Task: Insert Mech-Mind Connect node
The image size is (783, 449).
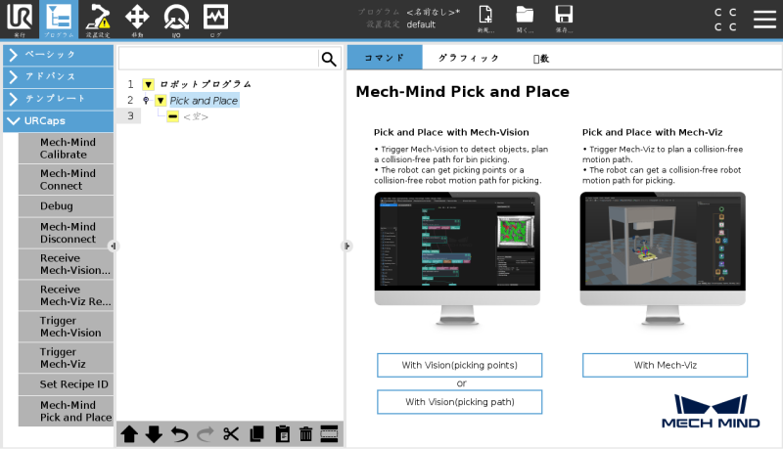Action: (66, 180)
